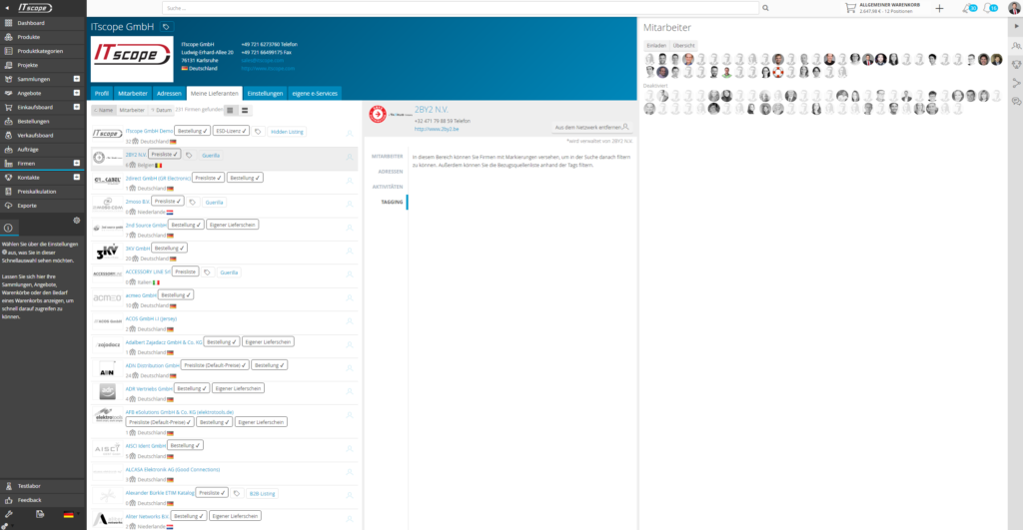Image resolution: width=1023 pixels, height=530 pixels.
Task: Click Aus dem Netzwerk entfernen button
Action: click(591, 127)
